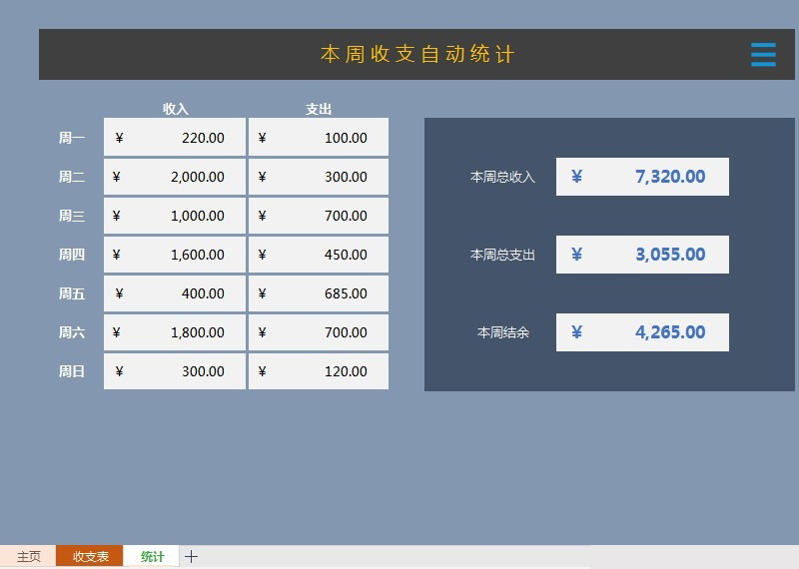Select Wednesday expense cell 700.00

coord(319,216)
